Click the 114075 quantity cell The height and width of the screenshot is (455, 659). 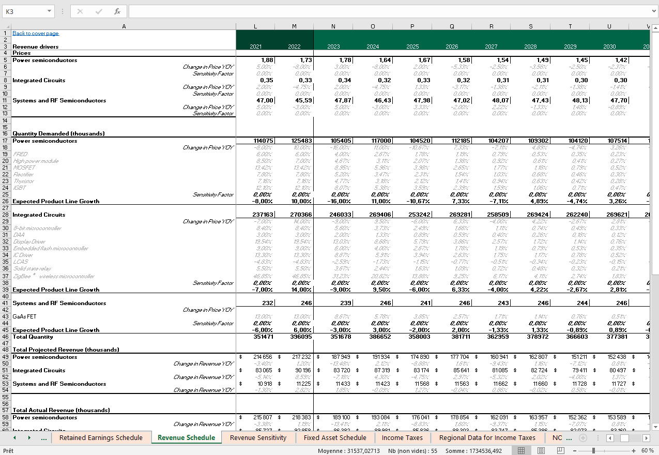tap(255, 141)
